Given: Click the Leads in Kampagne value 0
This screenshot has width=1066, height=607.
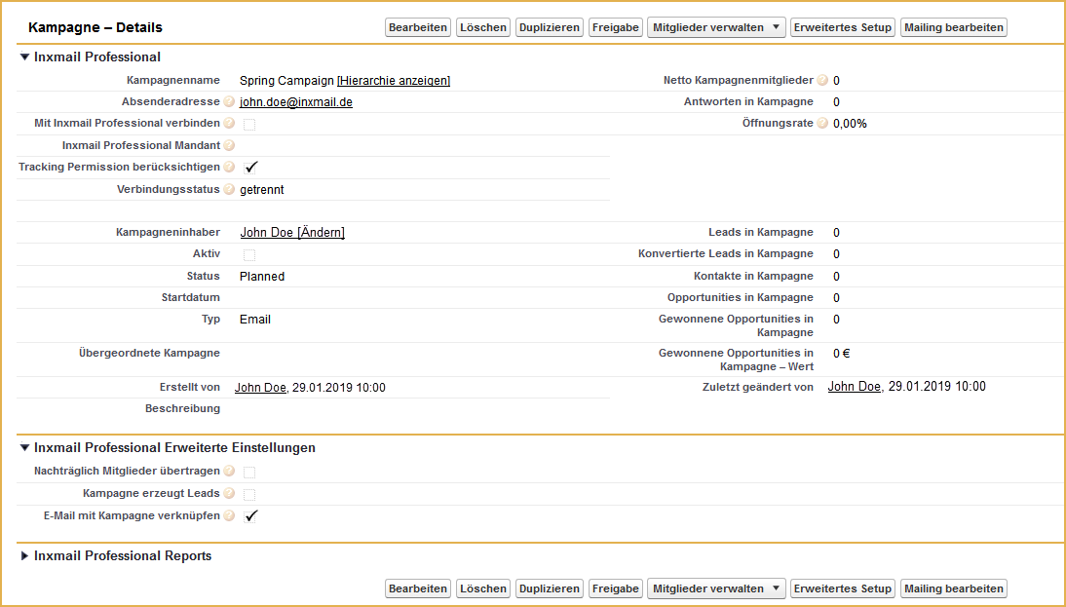Looking at the screenshot, I should coord(836,233).
